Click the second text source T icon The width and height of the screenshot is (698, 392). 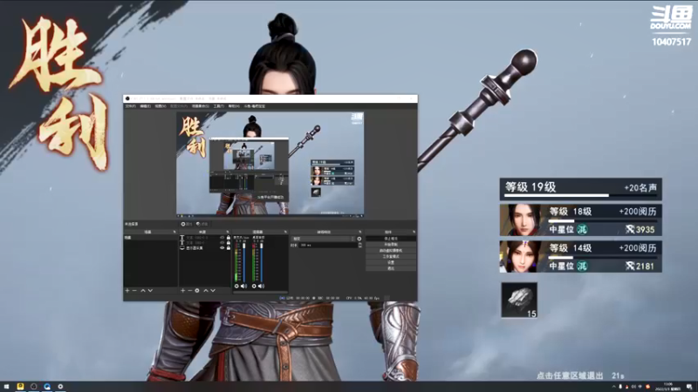[x=182, y=243]
